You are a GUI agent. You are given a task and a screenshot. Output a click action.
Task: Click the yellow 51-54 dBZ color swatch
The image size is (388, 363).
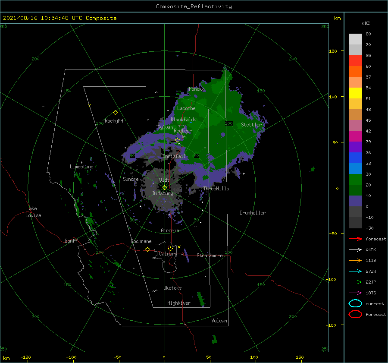point(355,93)
